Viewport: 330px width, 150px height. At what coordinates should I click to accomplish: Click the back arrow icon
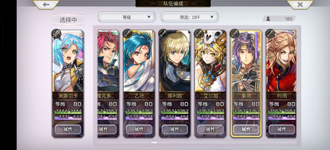click(46, 4)
